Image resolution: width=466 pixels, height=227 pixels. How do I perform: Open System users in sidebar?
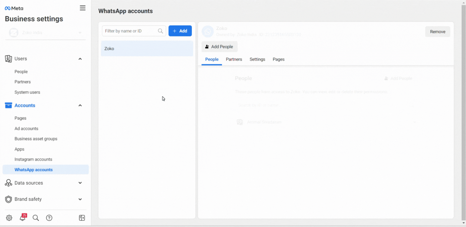(x=27, y=92)
